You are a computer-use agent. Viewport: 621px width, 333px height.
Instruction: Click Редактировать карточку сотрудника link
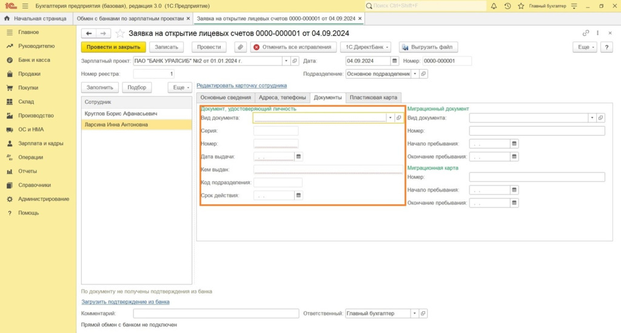pyautogui.click(x=241, y=86)
